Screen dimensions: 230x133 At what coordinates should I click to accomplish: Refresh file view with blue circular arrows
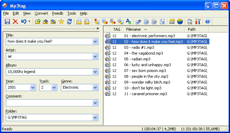tap(69, 21)
